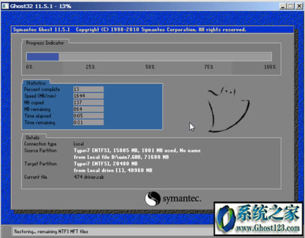Click source partition line 'Type:7 [NTFS], 15005 MB'
Viewport: 305px width, 238px height.
tap(137, 151)
